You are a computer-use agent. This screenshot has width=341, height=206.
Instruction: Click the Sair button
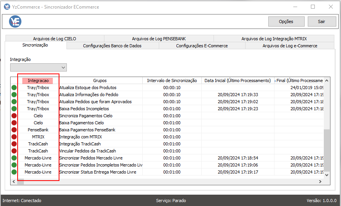pos(322,21)
